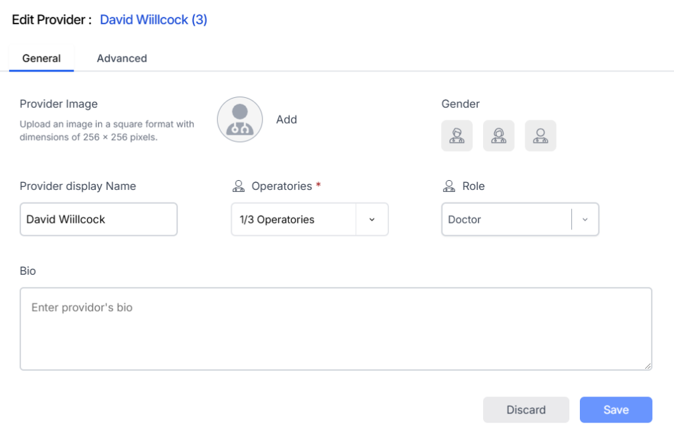Expand the Operatories chevron arrow

click(x=372, y=220)
